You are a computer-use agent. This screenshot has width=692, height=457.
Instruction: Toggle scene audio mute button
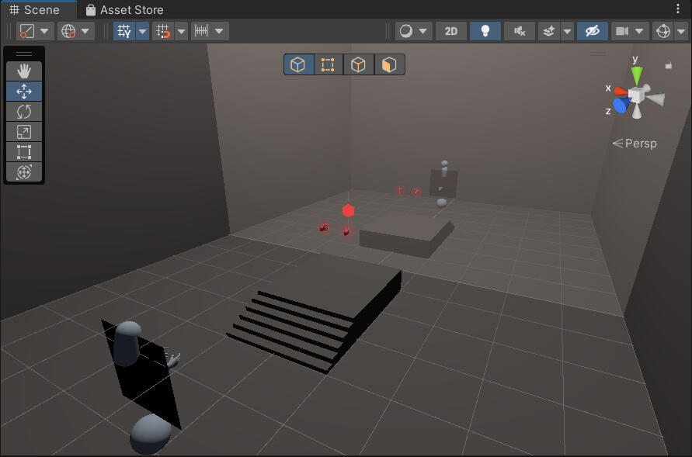[520, 31]
